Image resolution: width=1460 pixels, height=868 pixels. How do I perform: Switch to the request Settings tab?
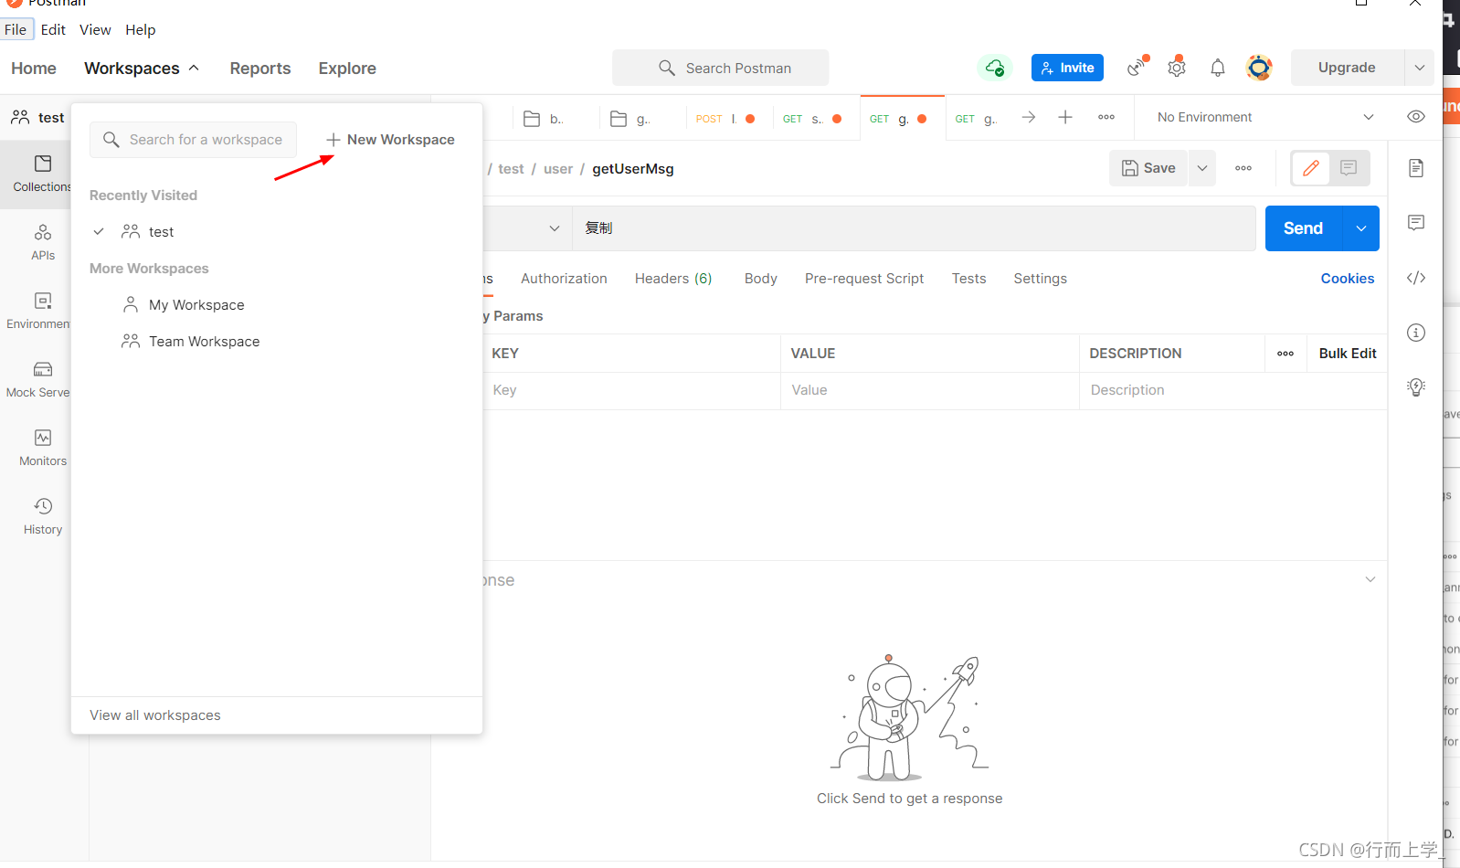coord(1040,279)
